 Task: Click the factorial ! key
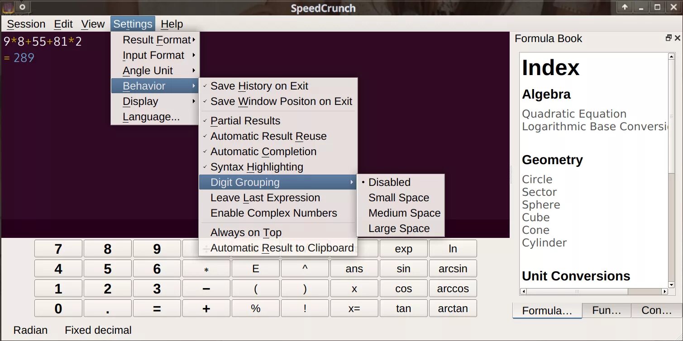click(305, 308)
